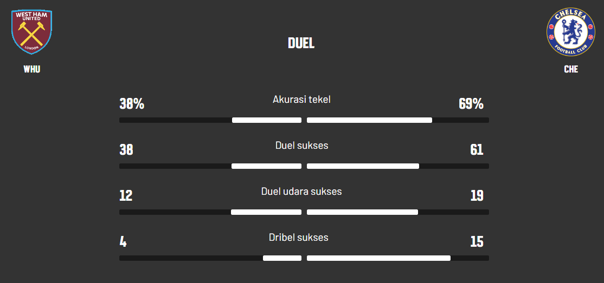Click West Ham's Duel udara sukses bar
The width and height of the screenshot is (604, 283).
(266, 212)
